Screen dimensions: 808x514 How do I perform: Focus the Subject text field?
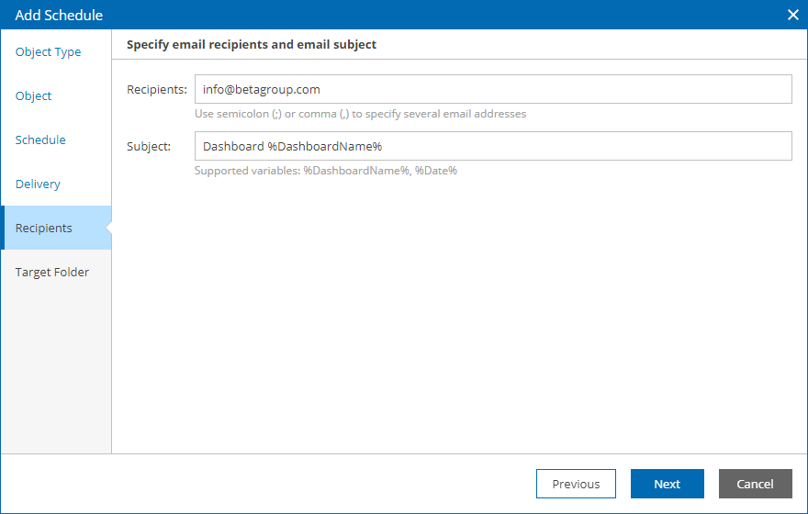pyautogui.click(x=493, y=146)
